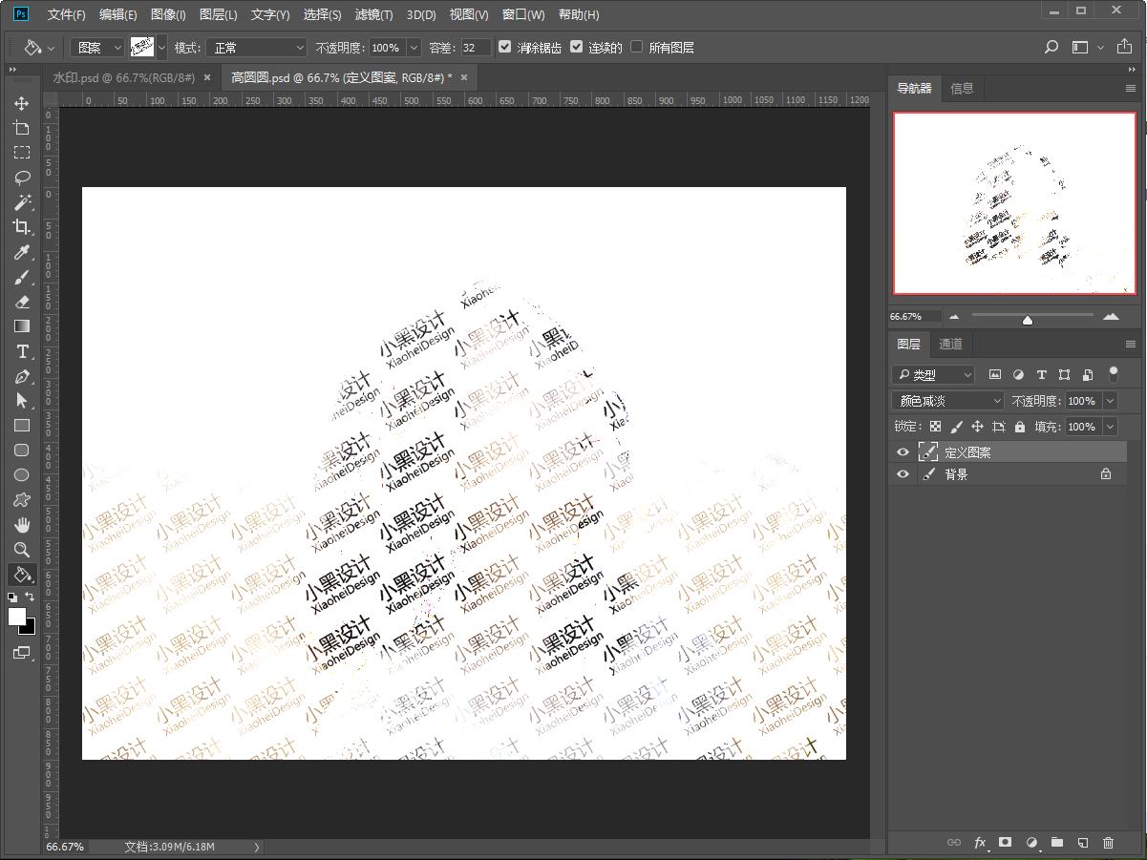Select the Magic Wand tool
Screen dimensions: 1147x860
click(21, 202)
